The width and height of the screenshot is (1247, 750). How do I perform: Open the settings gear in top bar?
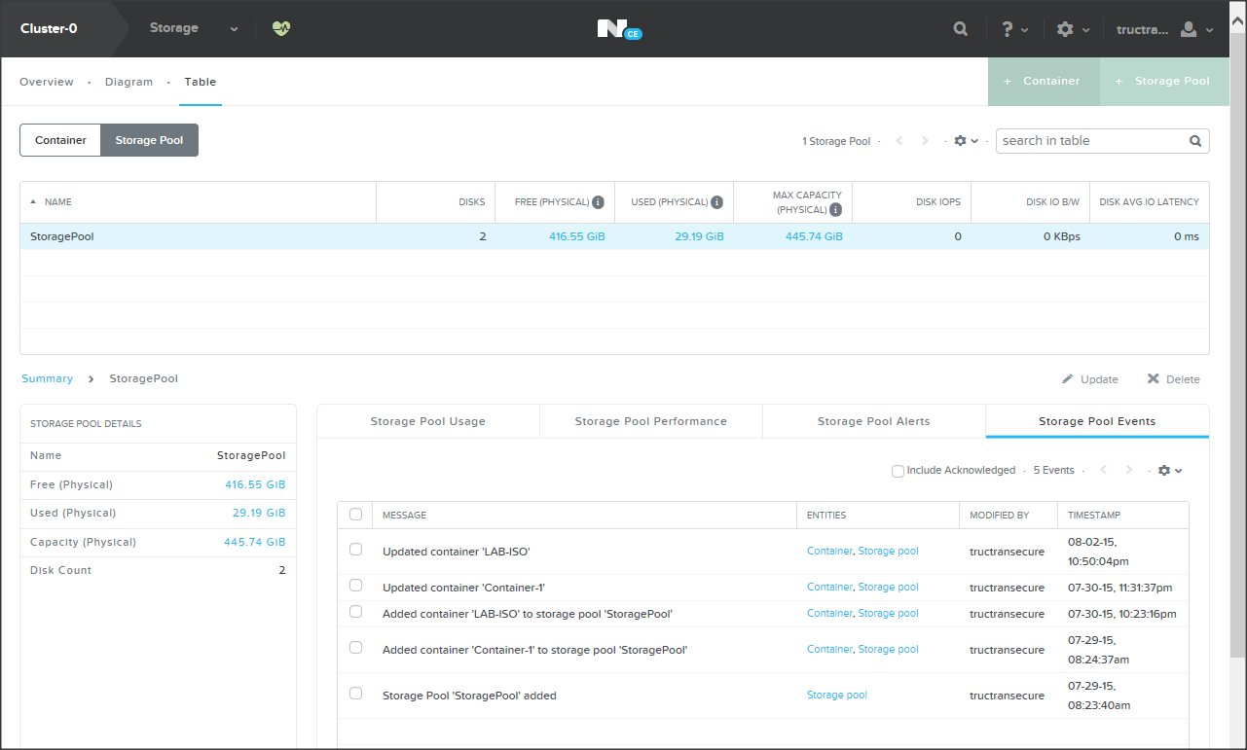tap(1065, 29)
